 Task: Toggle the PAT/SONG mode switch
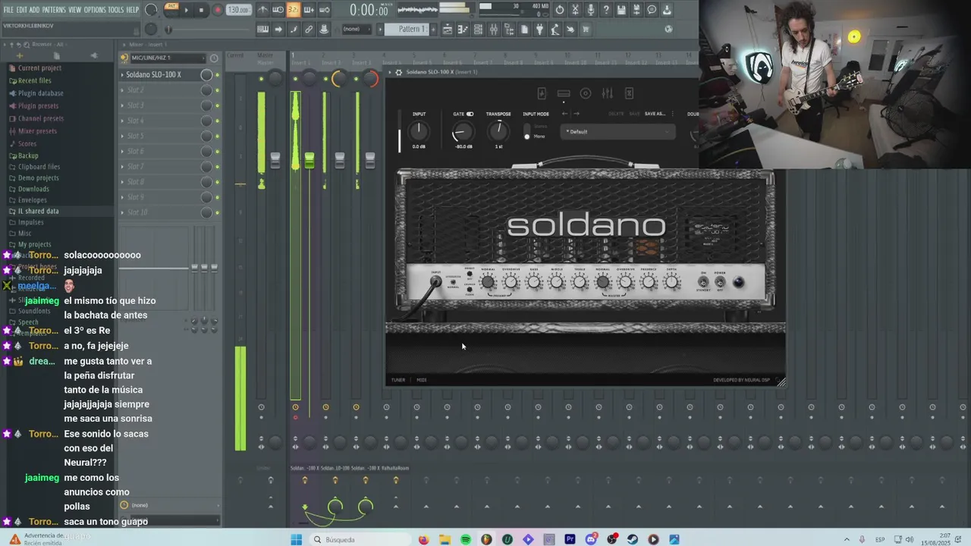tap(171, 9)
